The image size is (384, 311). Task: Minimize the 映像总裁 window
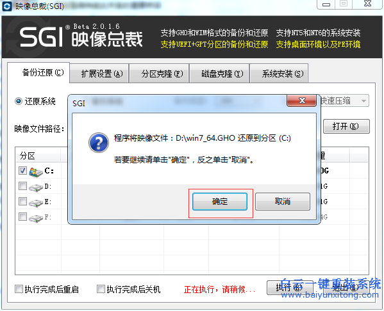(326, 4)
